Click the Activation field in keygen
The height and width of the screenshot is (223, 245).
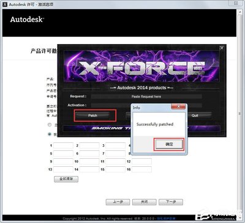point(146,105)
